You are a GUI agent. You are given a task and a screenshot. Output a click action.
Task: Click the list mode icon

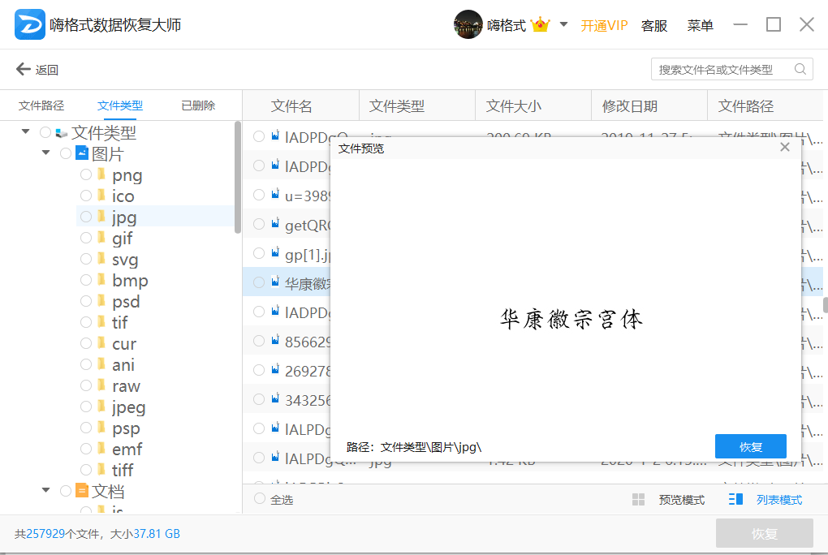(735, 500)
